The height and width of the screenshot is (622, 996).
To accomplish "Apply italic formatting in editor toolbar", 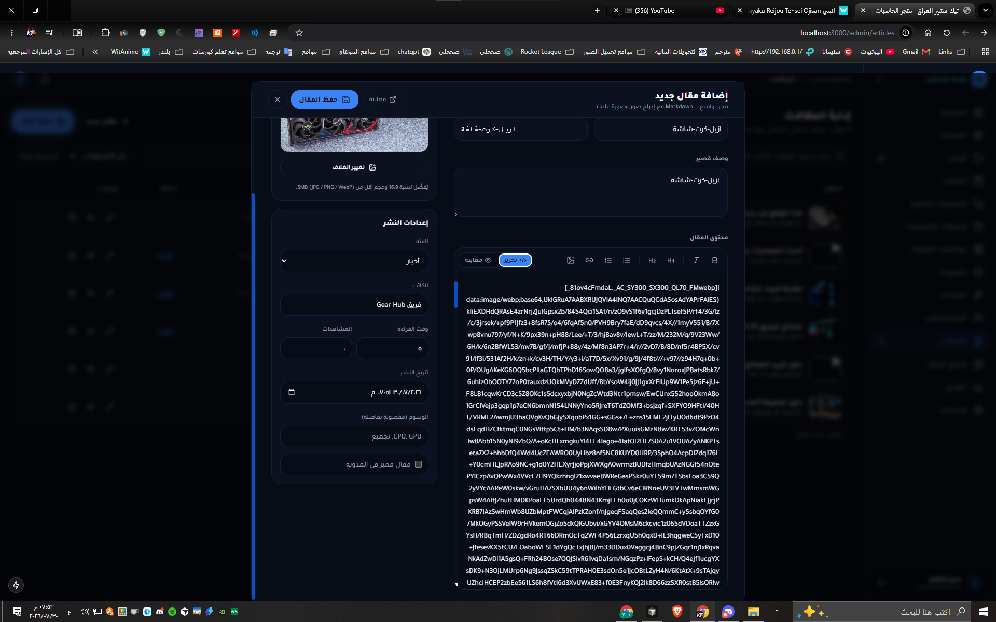I will pos(696,260).
